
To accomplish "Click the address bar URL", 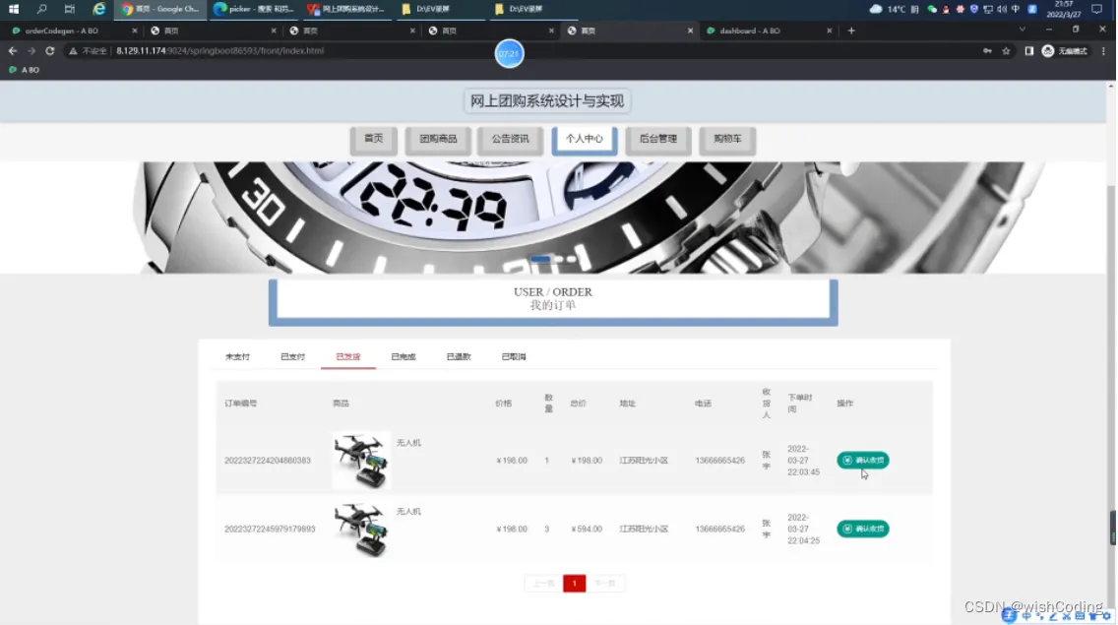I will [x=219, y=50].
